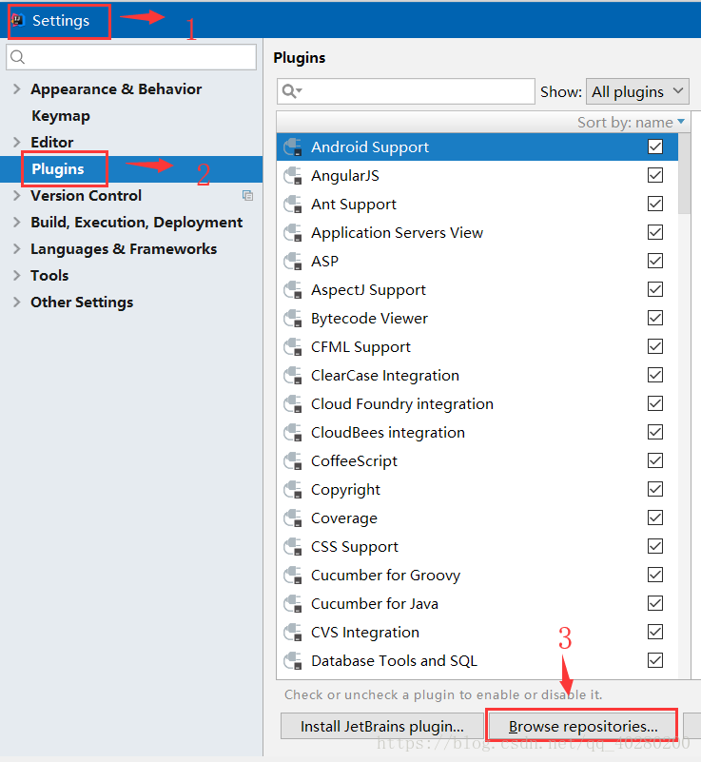Screen dimensions: 701x762
Task: Click the CVS Integration plugin icon
Action: tap(293, 633)
